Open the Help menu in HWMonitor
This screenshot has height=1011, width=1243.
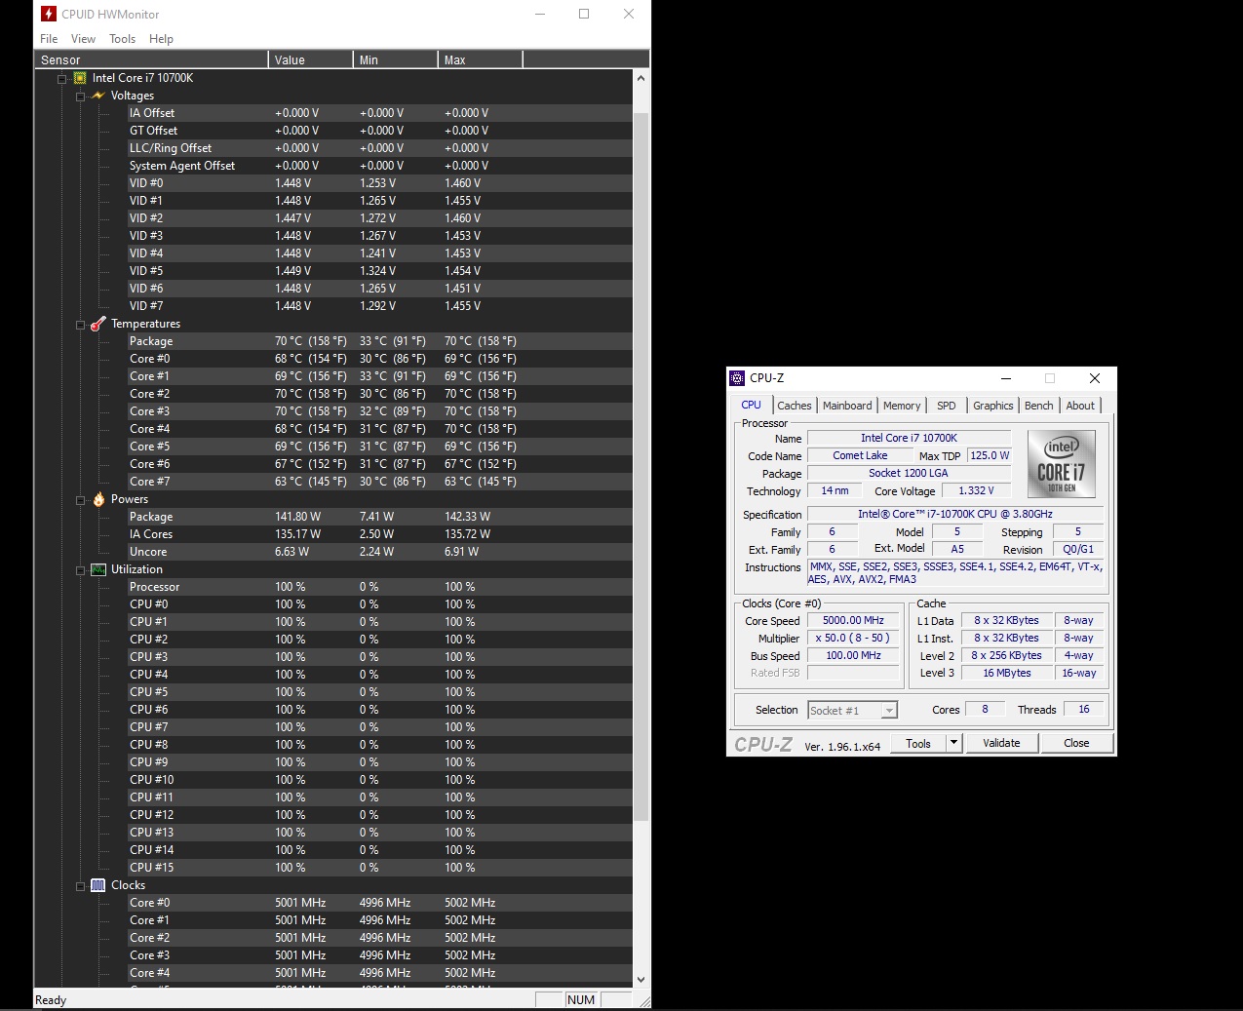(x=161, y=39)
